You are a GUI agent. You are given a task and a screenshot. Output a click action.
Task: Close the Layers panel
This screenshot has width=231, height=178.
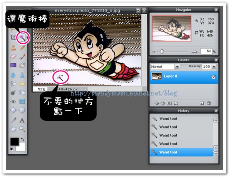[216, 60]
